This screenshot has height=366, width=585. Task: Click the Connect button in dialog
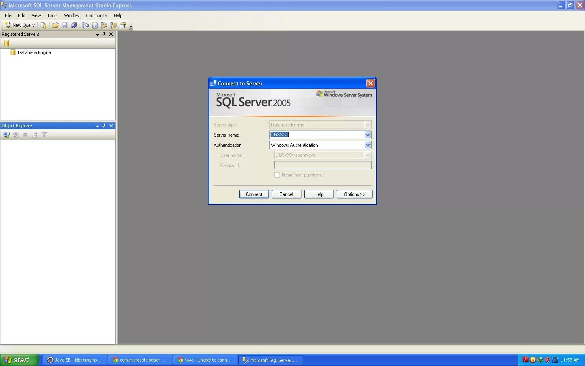tap(254, 194)
